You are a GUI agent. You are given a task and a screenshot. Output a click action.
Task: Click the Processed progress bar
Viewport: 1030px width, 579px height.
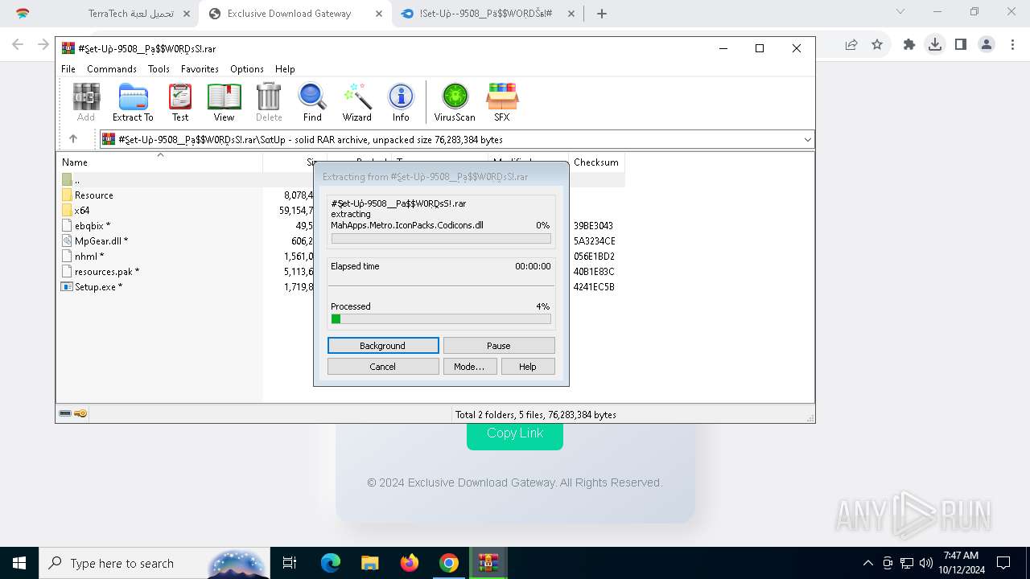coord(441,319)
